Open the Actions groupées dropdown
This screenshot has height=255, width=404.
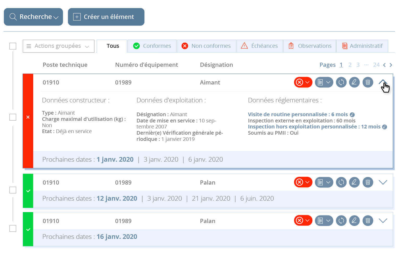coord(58,46)
